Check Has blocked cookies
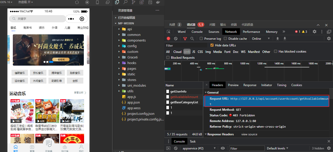 point(276,51)
